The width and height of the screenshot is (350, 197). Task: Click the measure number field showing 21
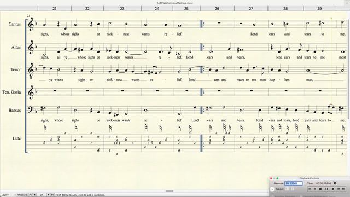42,195
